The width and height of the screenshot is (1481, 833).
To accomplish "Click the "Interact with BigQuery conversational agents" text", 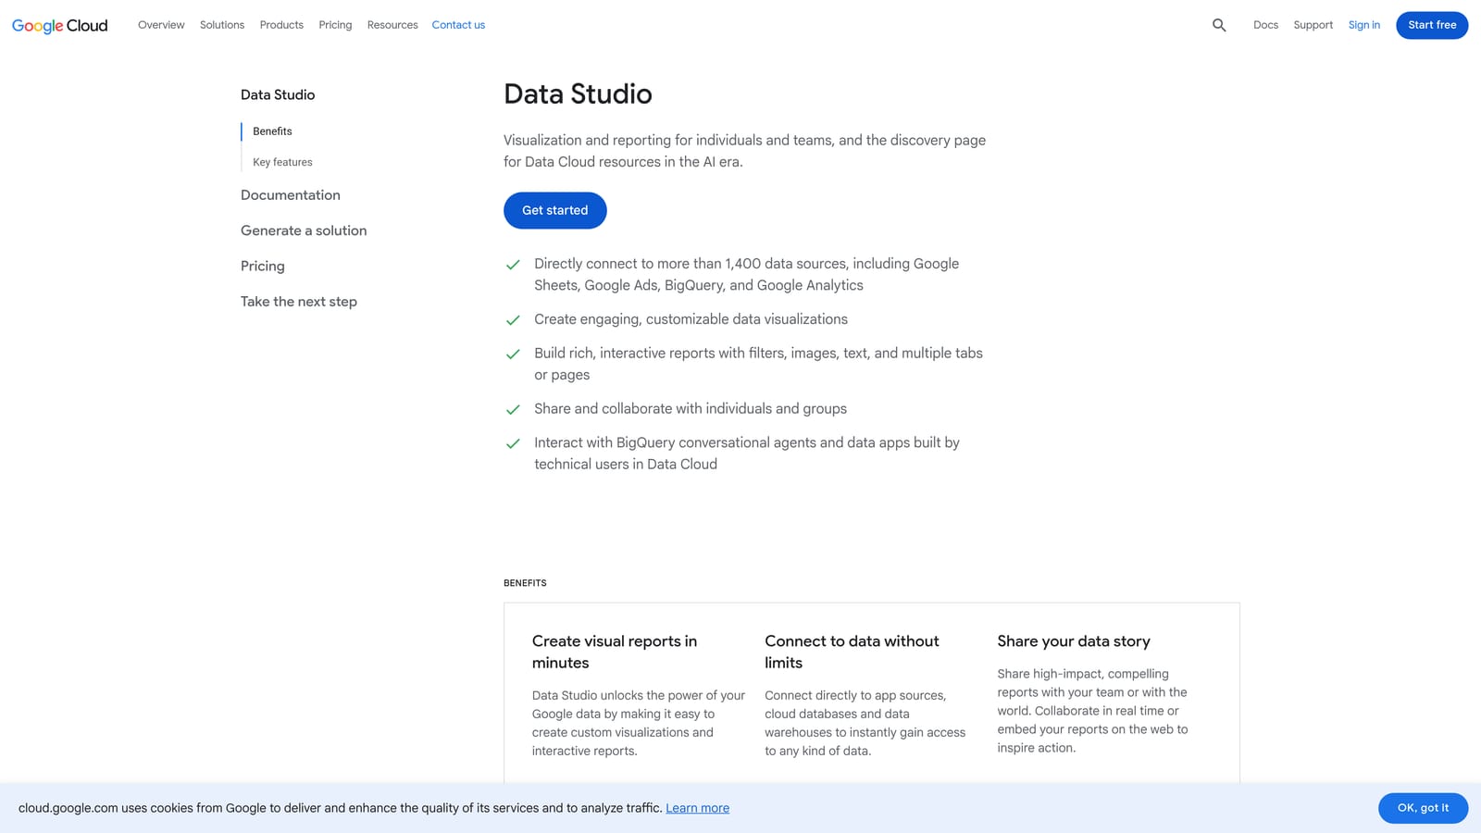I will [747, 454].
